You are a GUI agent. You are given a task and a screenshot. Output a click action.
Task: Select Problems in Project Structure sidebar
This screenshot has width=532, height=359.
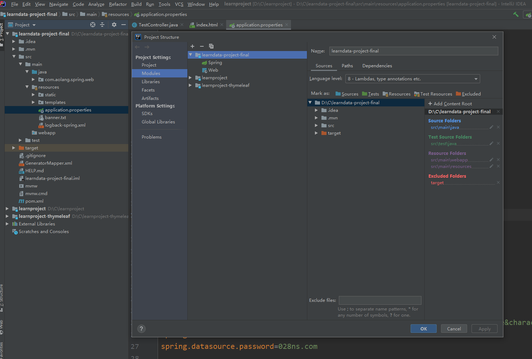(x=151, y=137)
